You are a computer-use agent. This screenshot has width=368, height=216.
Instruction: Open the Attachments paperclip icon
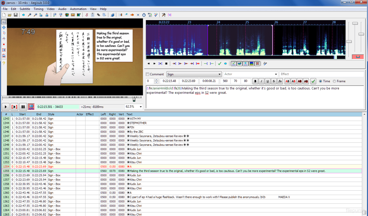point(99,15)
